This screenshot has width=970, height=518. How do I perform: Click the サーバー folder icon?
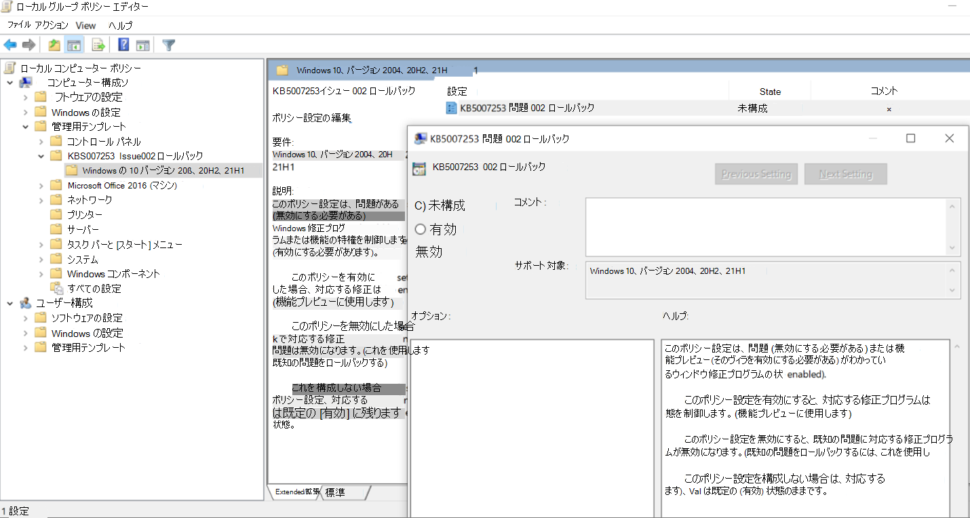(56, 229)
